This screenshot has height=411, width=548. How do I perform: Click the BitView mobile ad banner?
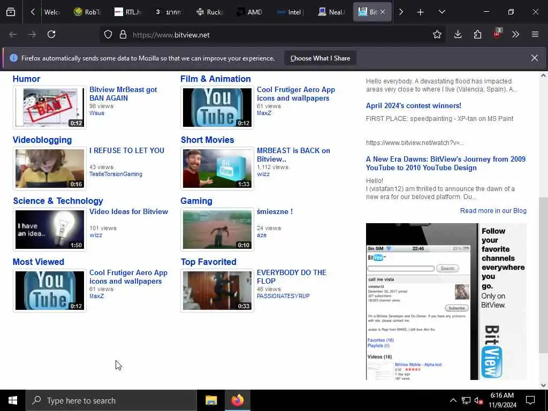click(x=446, y=302)
